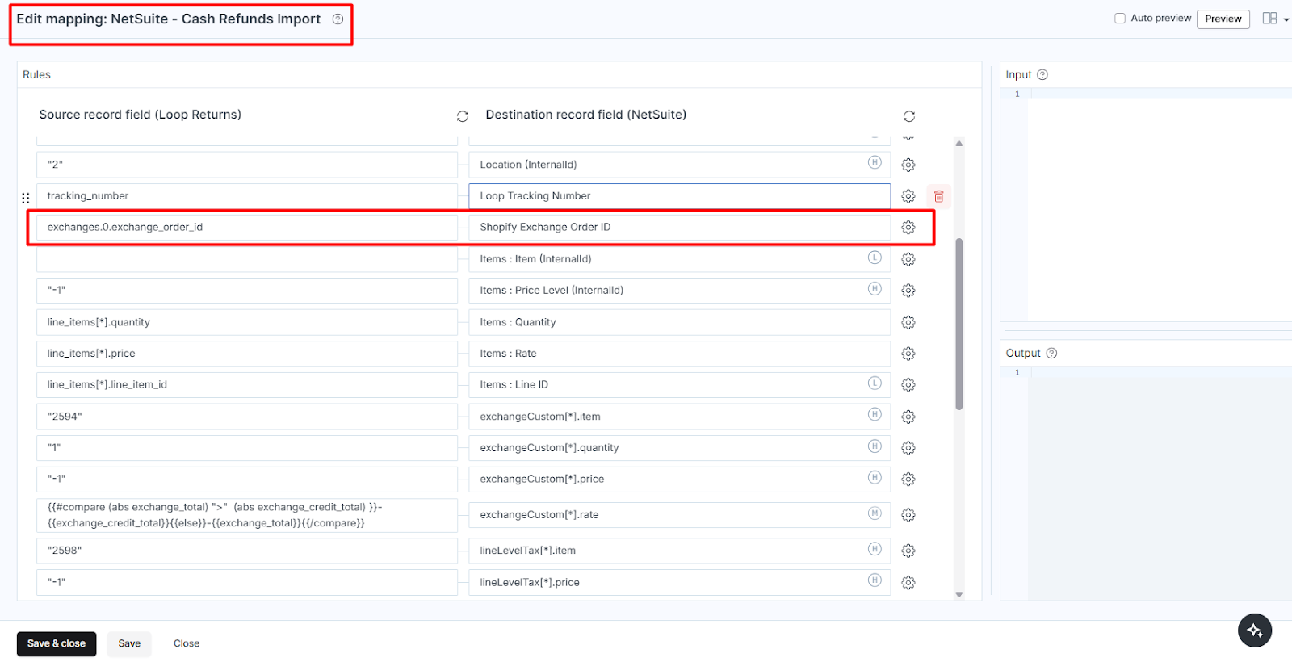Edit source field line_items[*].line_item_id
This screenshot has width=1292, height=662.
tap(247, 385)
